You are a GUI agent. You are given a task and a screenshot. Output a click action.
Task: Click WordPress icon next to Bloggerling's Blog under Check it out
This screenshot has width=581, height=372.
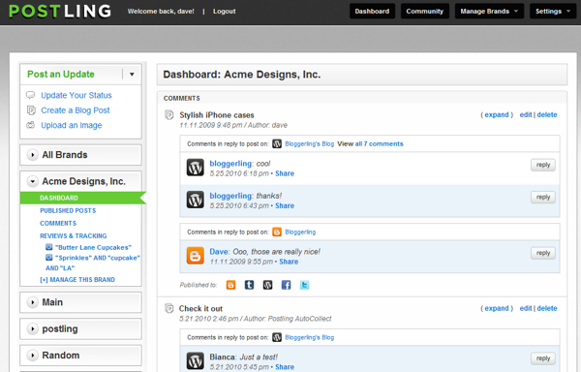coord(277,337)
